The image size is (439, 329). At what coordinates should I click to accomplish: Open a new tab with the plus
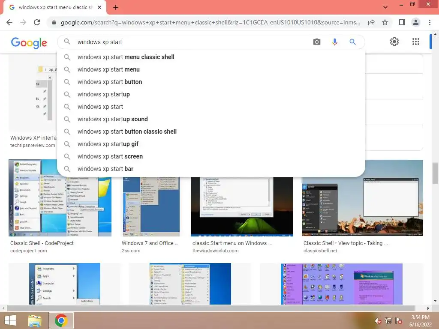tap(116, 7)
